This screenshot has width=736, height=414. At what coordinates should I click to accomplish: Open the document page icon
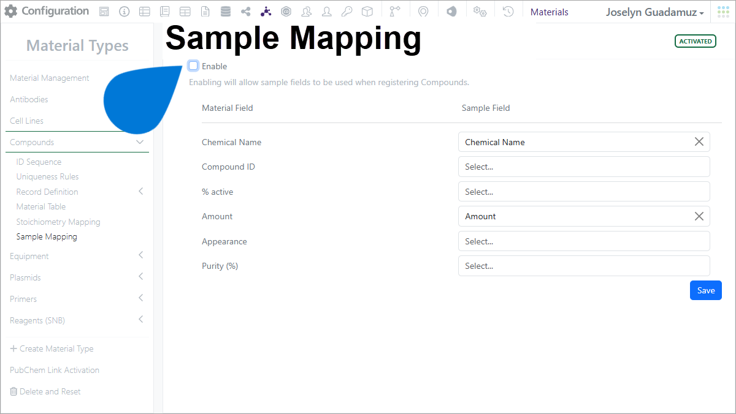pyautogui.click(x=205, y=12)
